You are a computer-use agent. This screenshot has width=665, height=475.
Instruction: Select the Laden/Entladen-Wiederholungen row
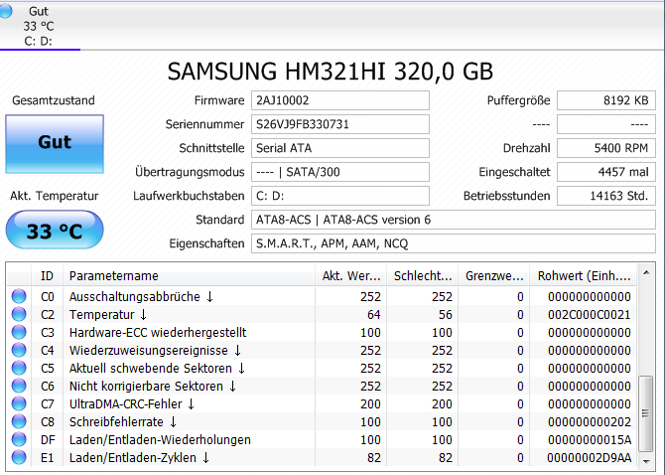click(x=322, y=439)
